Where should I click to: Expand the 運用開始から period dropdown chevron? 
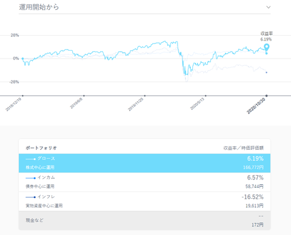pyautogui.click(x=269, y=7)
